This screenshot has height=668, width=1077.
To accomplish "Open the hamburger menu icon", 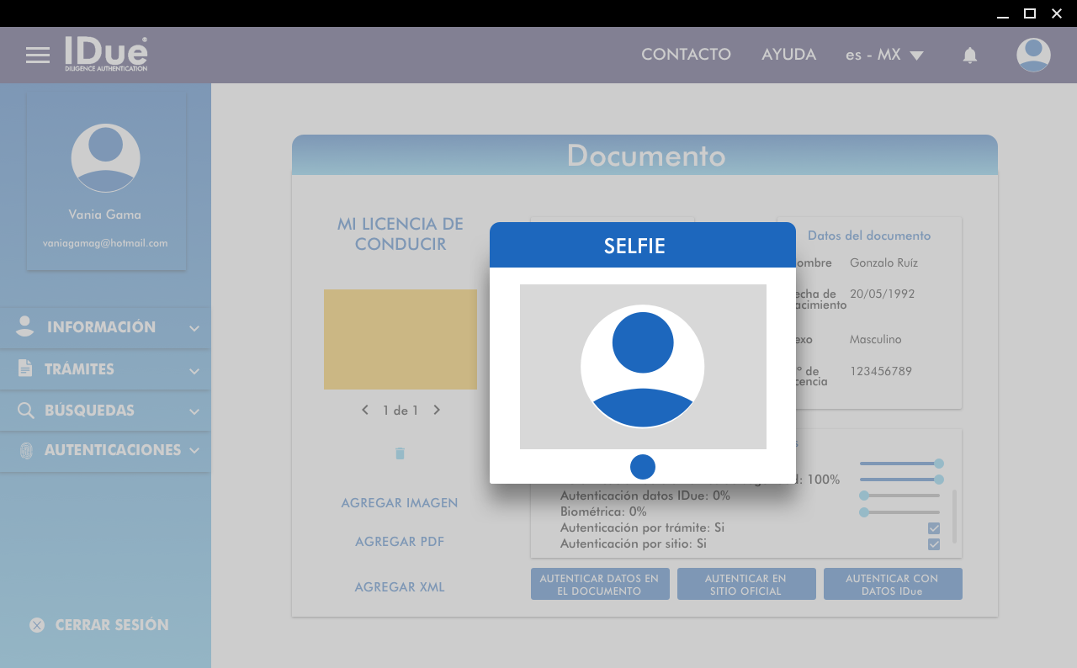I will pyautogui.click(x=38, y=56).
